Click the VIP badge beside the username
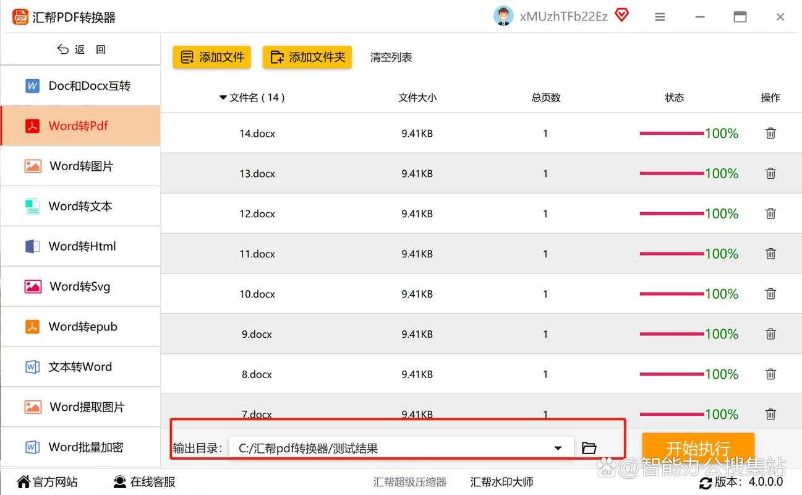Viewport: 802px width, 495px height. click(x=622, y=16)
